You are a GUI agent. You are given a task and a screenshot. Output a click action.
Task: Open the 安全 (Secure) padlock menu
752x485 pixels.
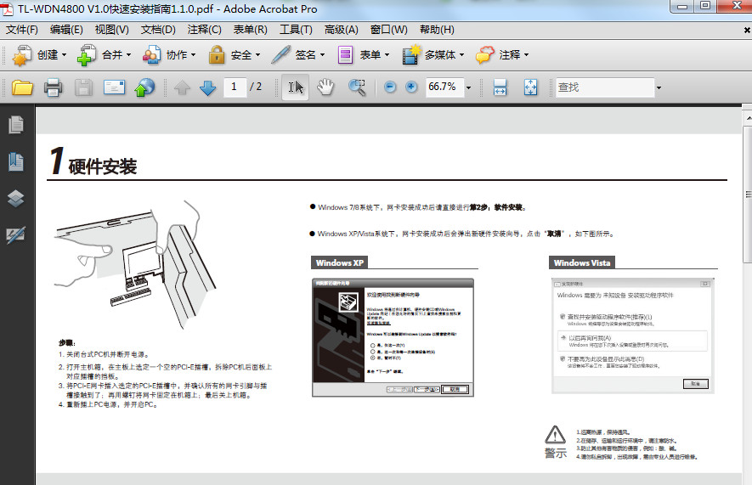click(x=234, y=55)
